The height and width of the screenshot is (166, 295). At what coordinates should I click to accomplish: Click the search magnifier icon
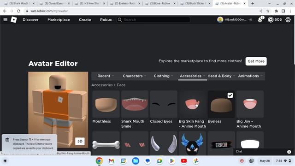[120, 19]
